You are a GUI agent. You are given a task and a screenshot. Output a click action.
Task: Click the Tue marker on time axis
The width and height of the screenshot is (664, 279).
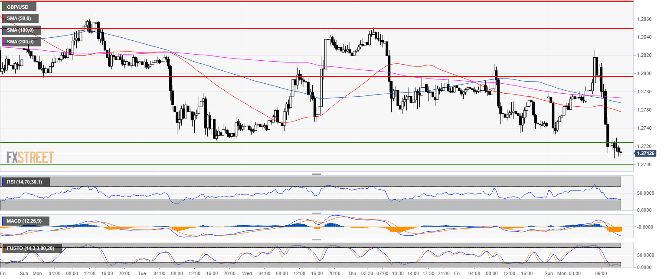tap(142, 274)
